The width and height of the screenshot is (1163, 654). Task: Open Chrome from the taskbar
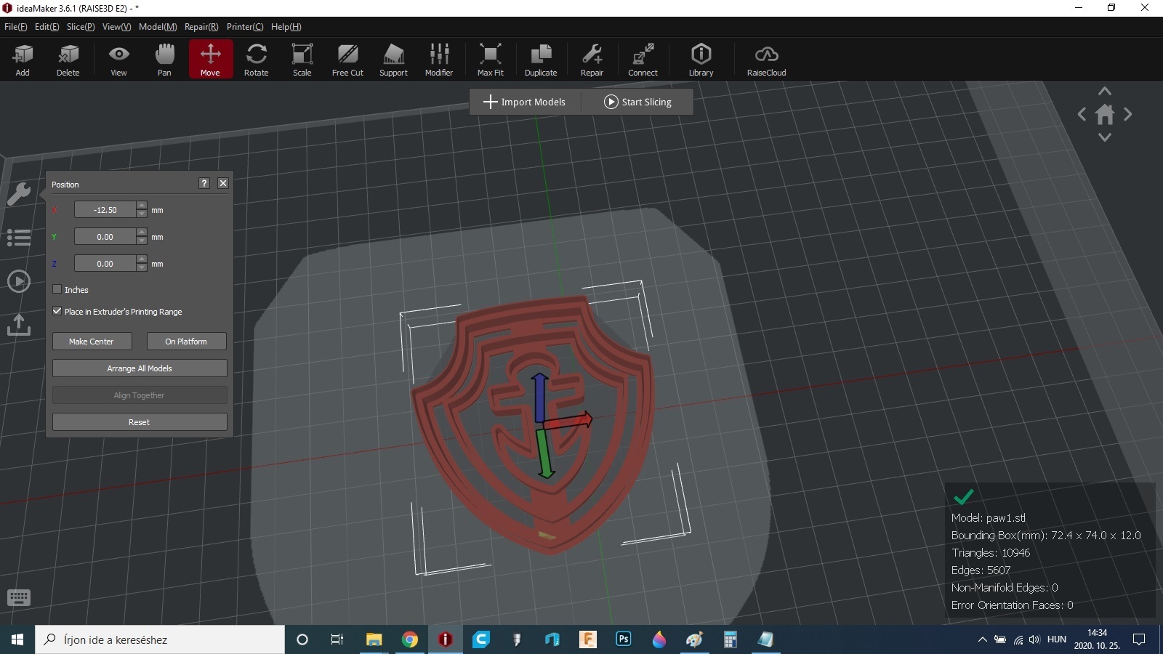coord(410,639)
